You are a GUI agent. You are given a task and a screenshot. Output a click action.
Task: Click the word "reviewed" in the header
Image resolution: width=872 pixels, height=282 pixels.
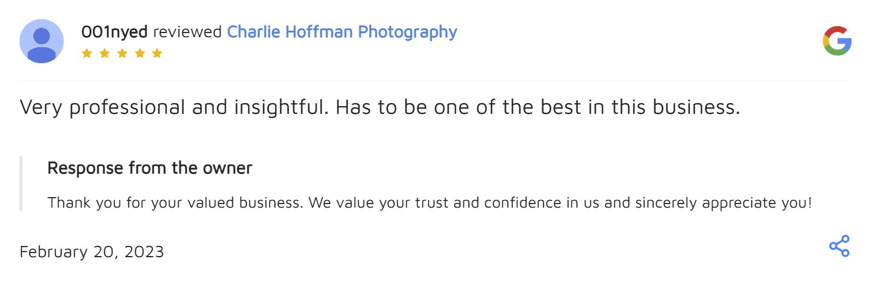187,32
